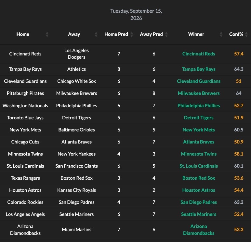Click the Away Pred header
The image size is (251, 242).
(151, 34)
